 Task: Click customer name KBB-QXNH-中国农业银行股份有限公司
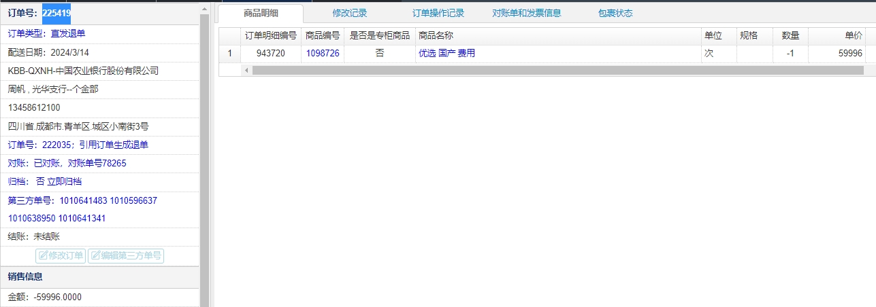coord(83,71)
